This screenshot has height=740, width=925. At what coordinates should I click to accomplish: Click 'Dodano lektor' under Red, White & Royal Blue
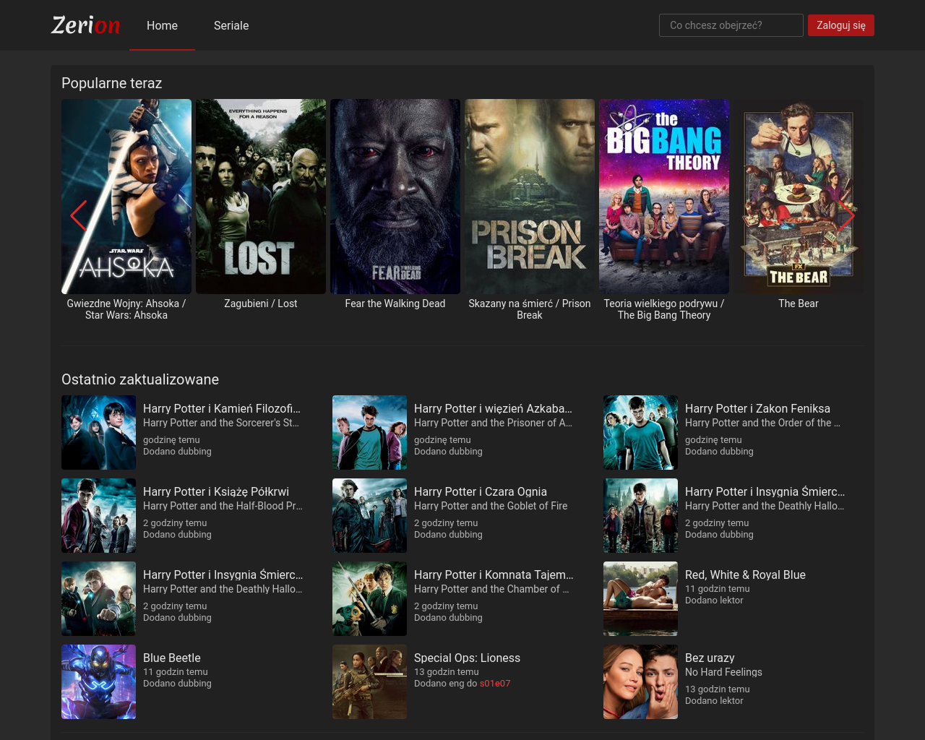click(714, 600)
